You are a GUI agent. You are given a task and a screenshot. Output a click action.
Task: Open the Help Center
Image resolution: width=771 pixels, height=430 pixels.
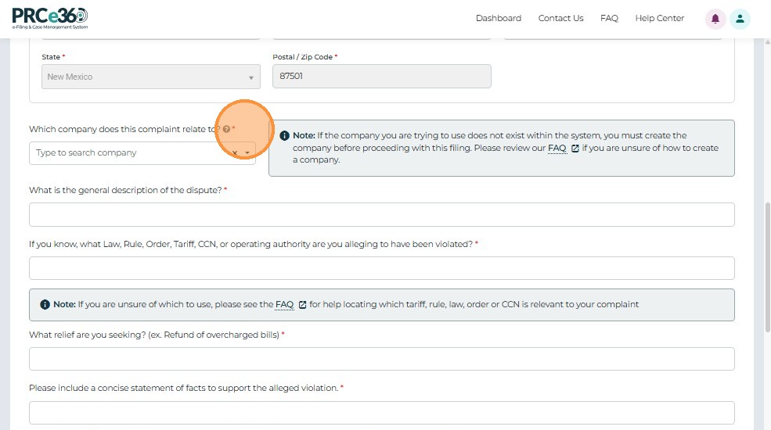[x=659, y=18]
